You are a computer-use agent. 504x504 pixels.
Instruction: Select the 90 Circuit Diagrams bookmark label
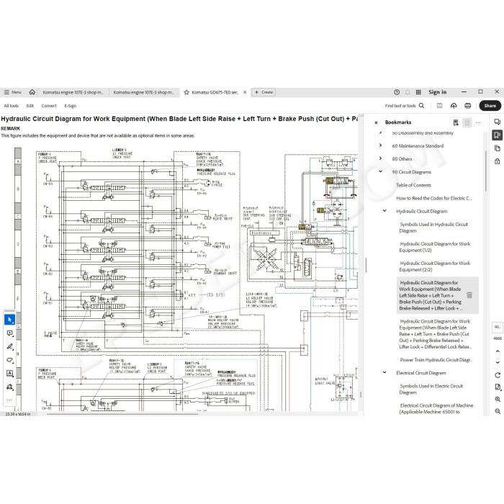[x=411, y=172]
